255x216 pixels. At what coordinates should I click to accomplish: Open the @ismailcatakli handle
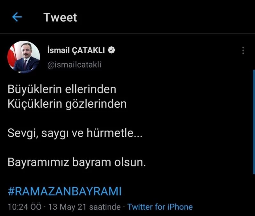click(74, 64)
